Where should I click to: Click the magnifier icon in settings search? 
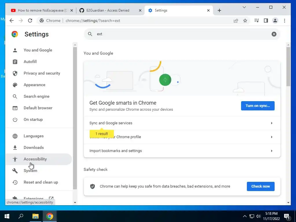pos(90,34)
